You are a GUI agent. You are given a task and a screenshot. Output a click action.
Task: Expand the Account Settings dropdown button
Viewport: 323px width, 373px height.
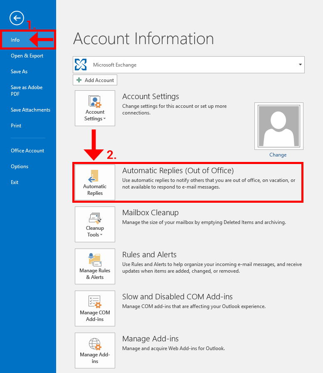pos(95,108)
